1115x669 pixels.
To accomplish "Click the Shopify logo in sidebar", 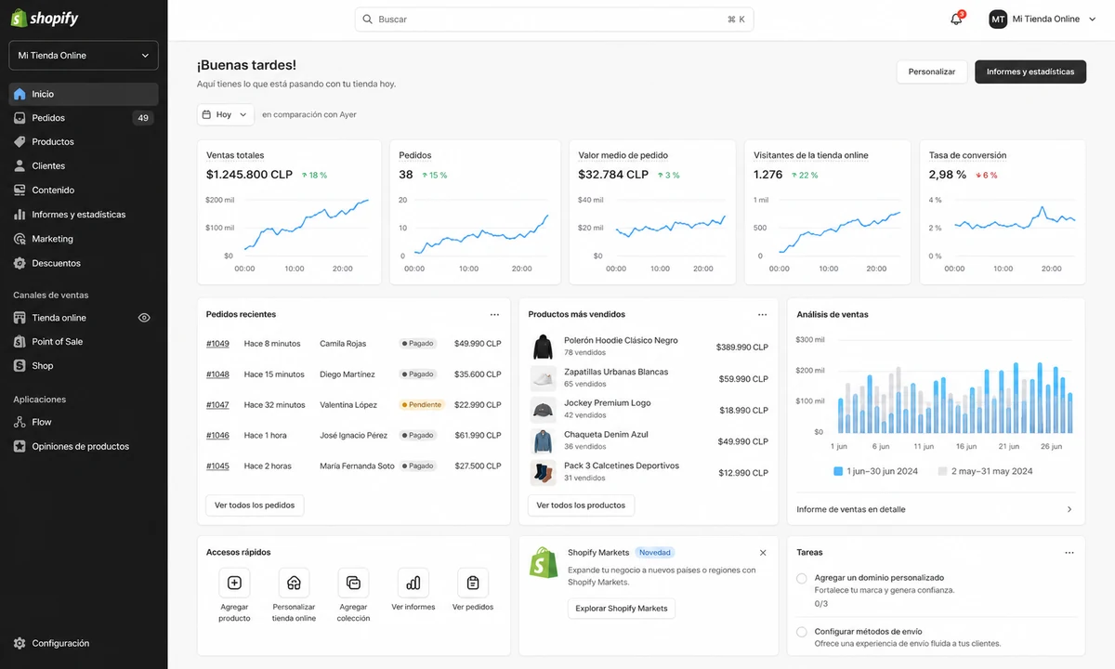I will (x=45, y=19).
